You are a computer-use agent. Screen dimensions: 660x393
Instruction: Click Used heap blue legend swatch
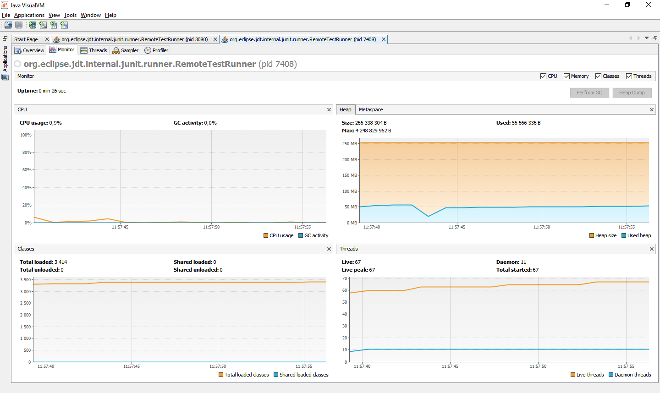point(624,236)
